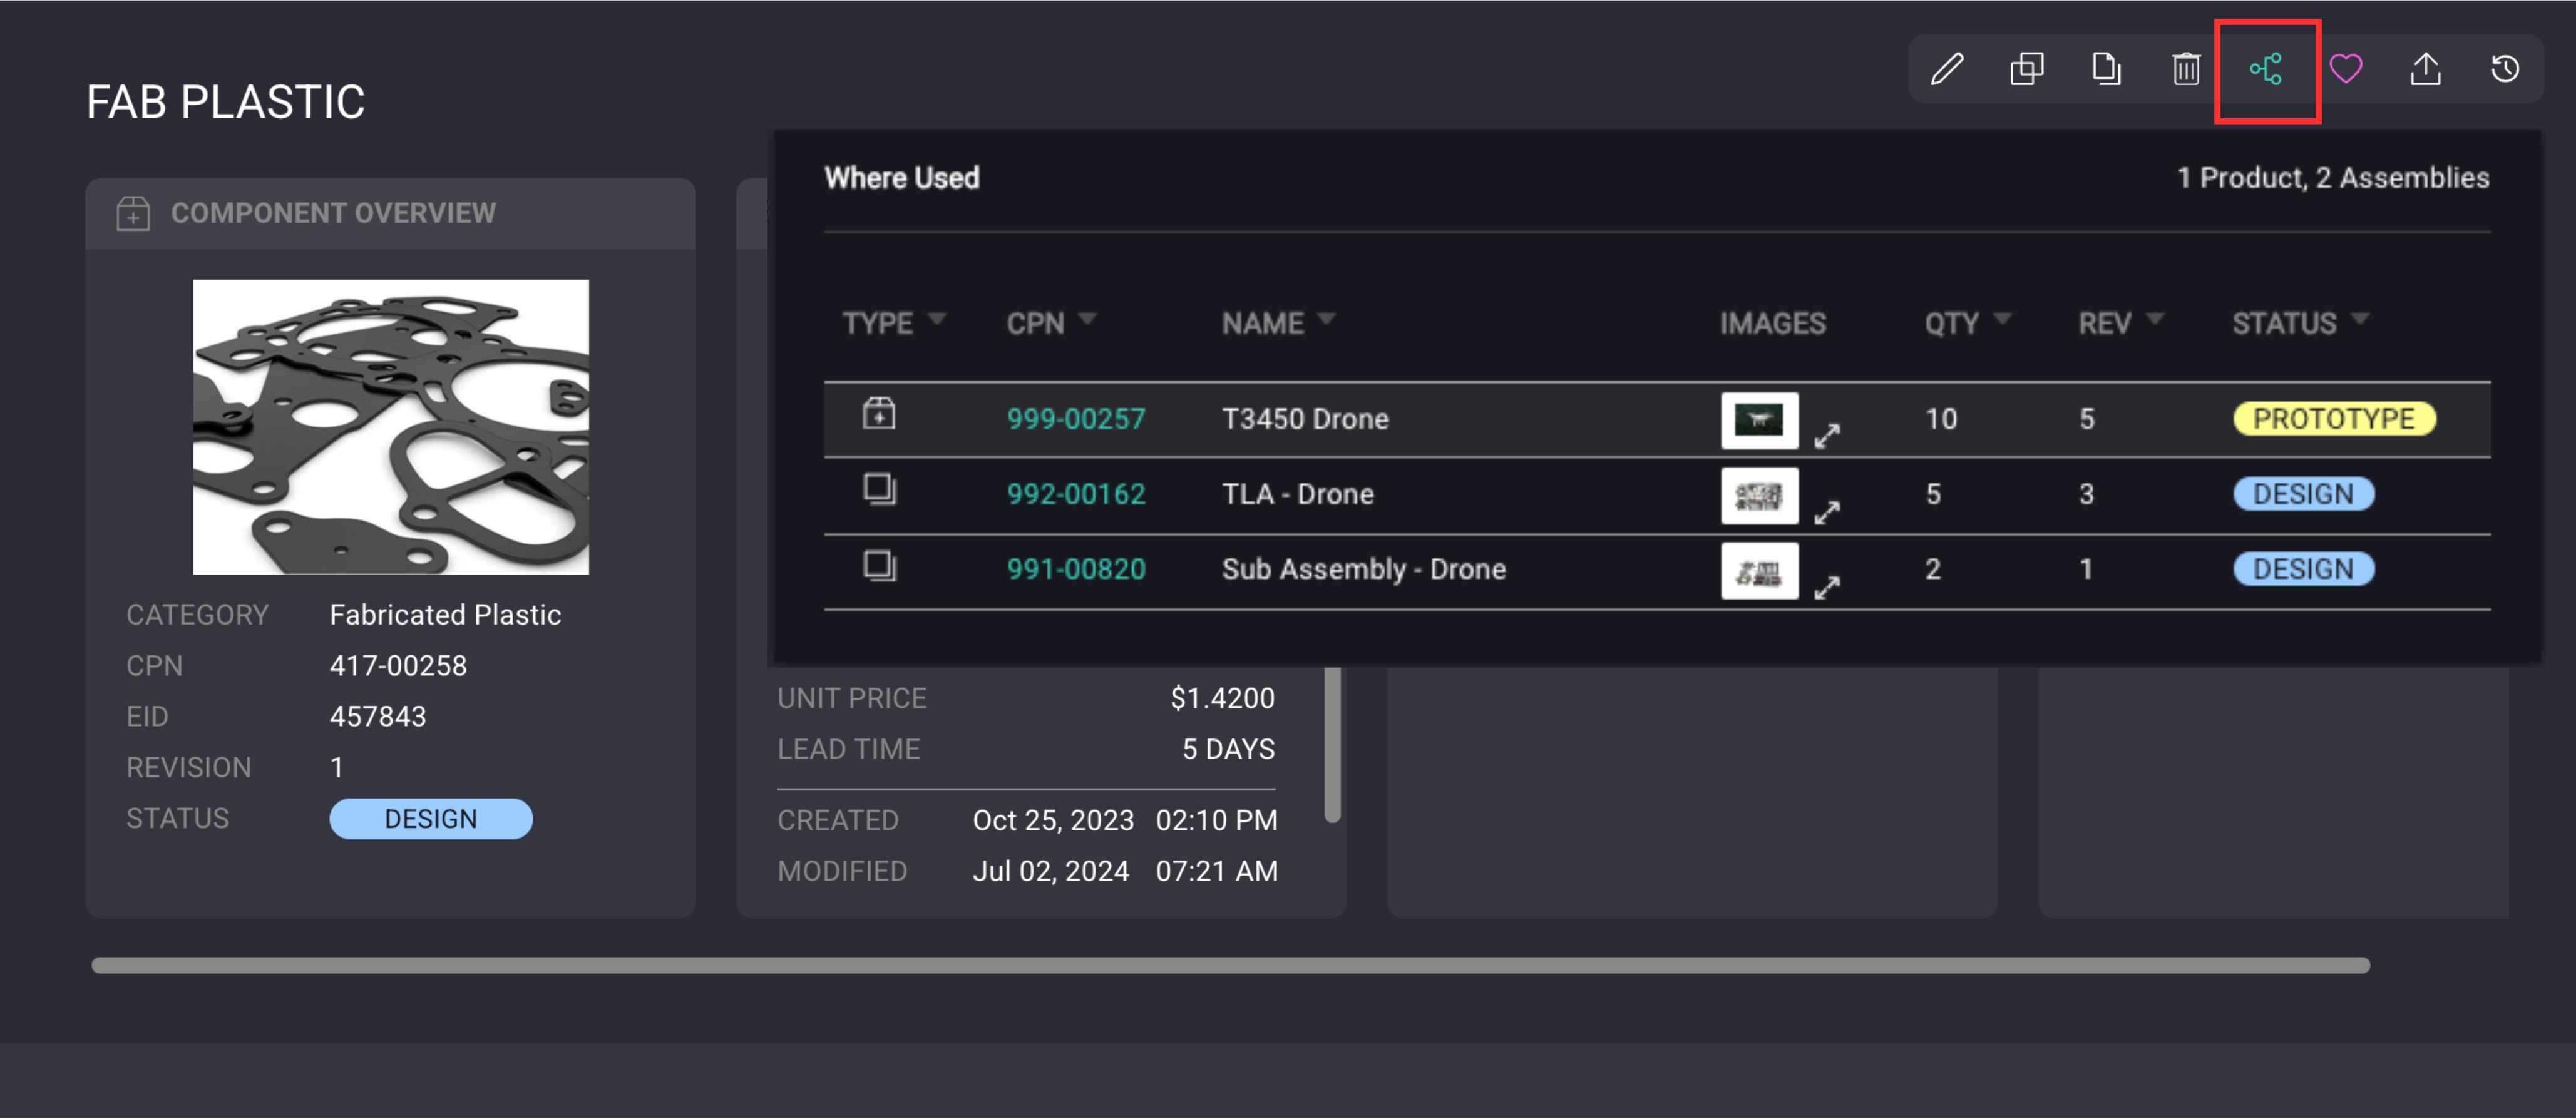Open CPN link 999-00257
Viewport: 2576px width, 1119px height.
(x=1076, y=419)
